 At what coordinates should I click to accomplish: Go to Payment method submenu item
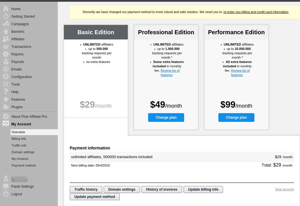(x=24, y=165)
